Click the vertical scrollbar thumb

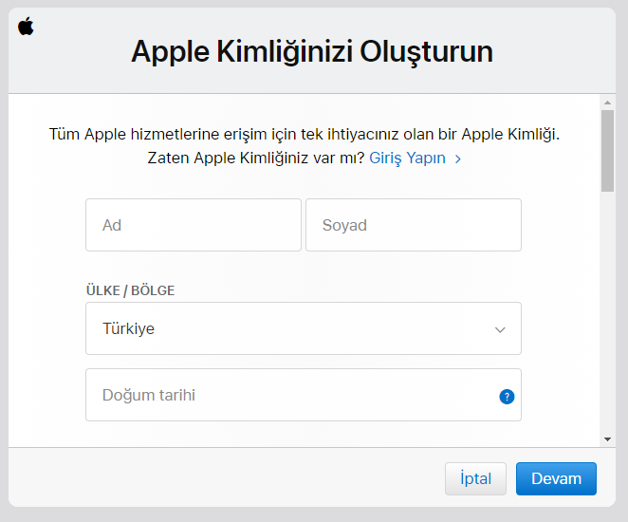pyautogui.click(x=607, y=150)
